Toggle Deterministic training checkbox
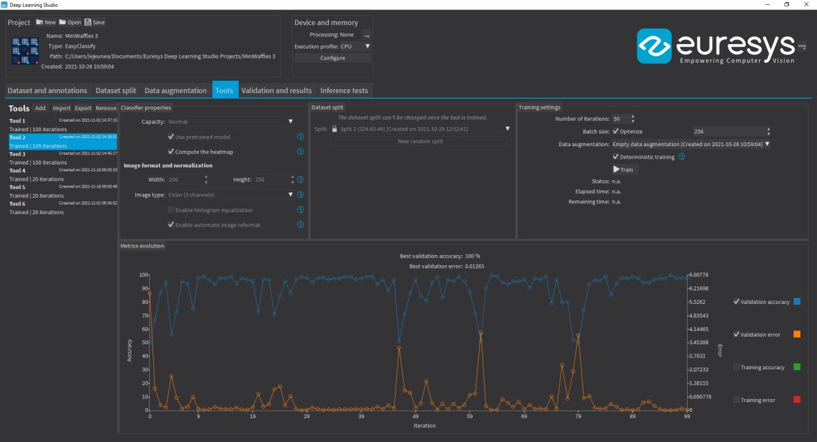Screen dimensions: 817x442 615,157
